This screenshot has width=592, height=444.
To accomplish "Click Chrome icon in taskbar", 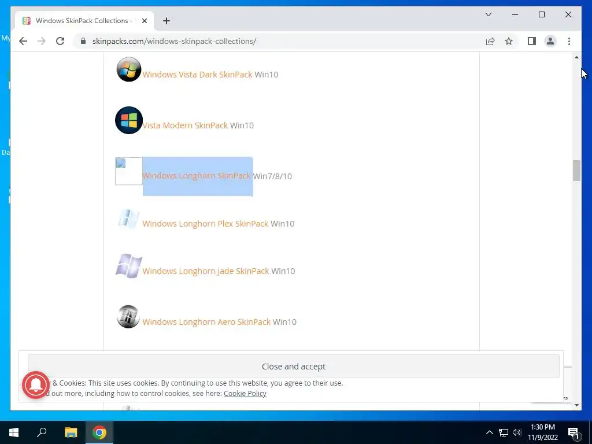I will point(99,432).
